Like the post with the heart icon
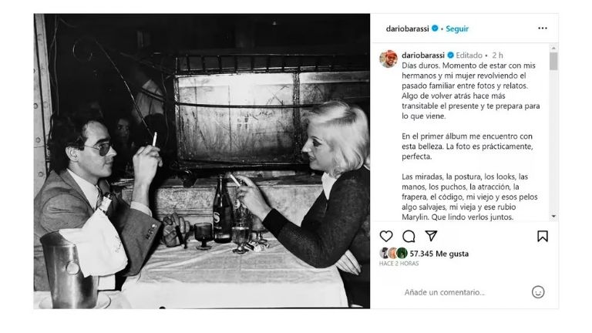This screenshot has width=592, height=333. coord(386,237)
